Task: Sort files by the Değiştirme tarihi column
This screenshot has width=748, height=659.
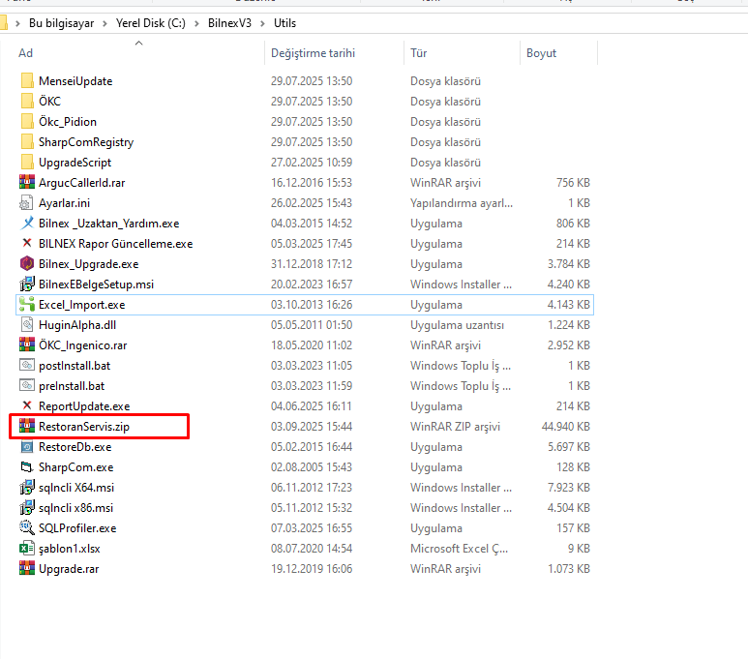Action: tap(313, 53)
